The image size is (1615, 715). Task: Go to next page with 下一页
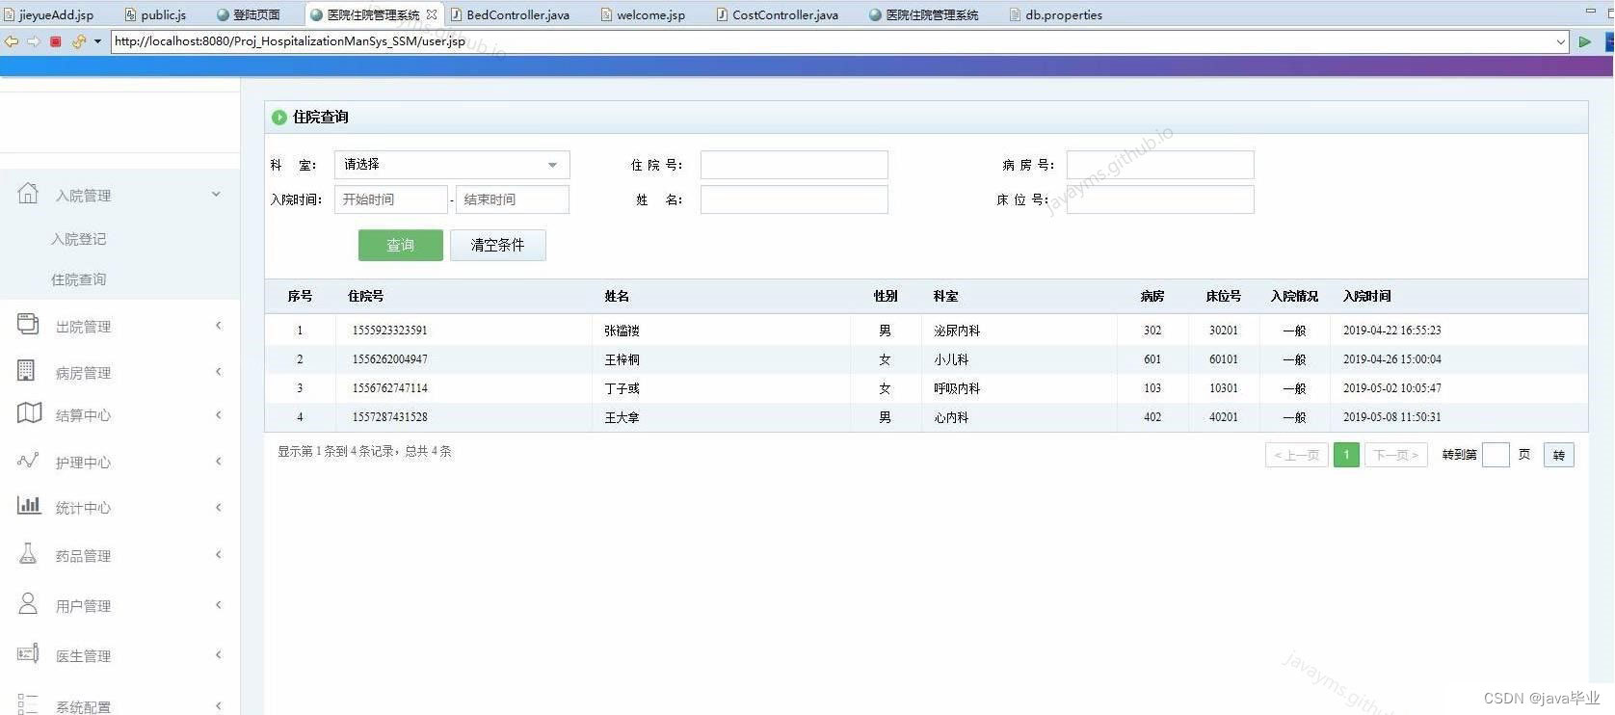click(1396, 455)
